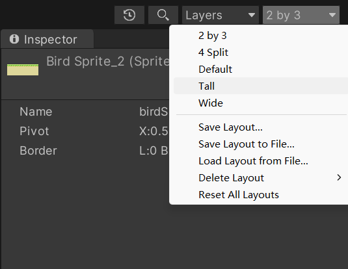Open the Layers dropdown

coord(221,15)
